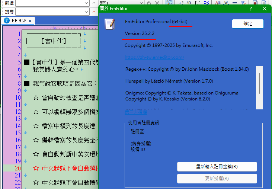Click line 18 text 會自動判斷中英文環
The width and height of the screenshot is (272, 189).
70,154
